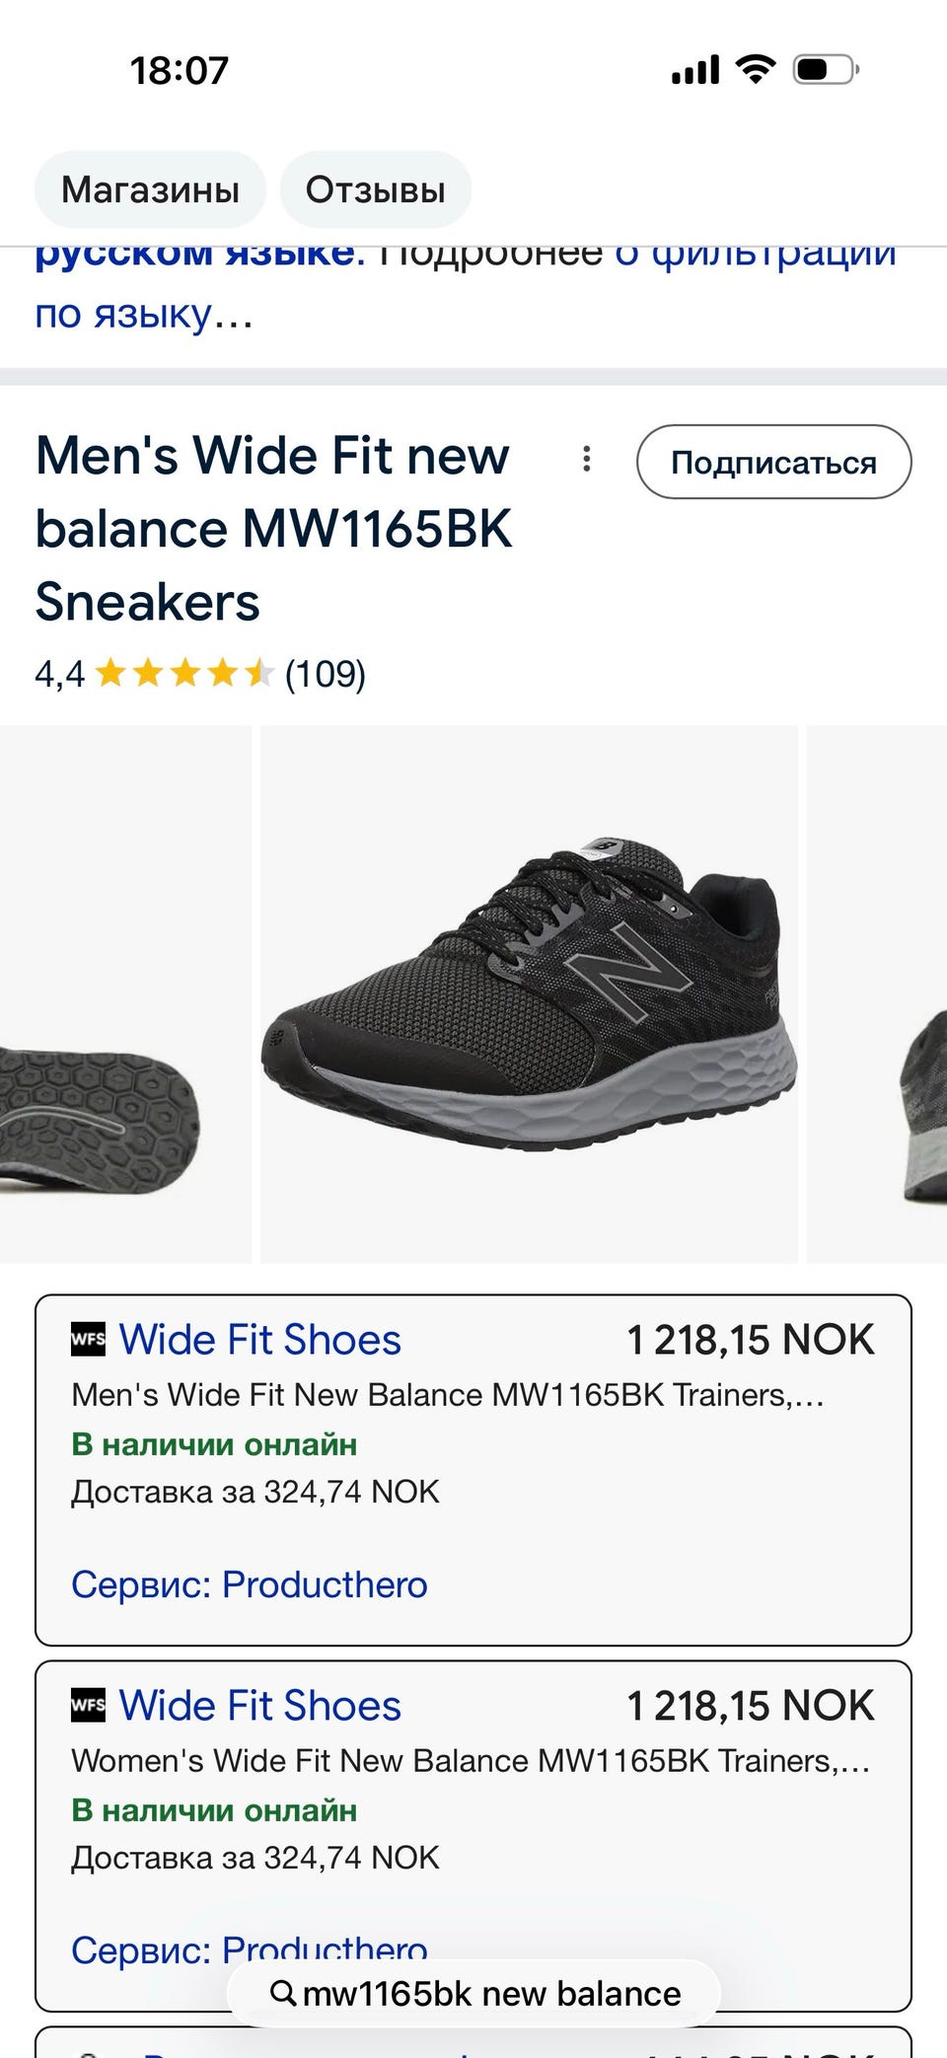
Task: Tap the battery status icon
Action: (x=826, y=70)
